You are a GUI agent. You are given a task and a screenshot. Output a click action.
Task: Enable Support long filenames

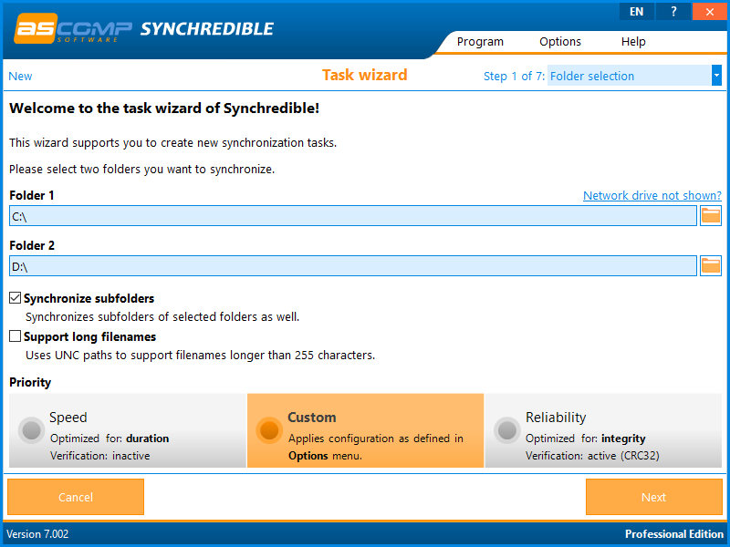(15, 336)
